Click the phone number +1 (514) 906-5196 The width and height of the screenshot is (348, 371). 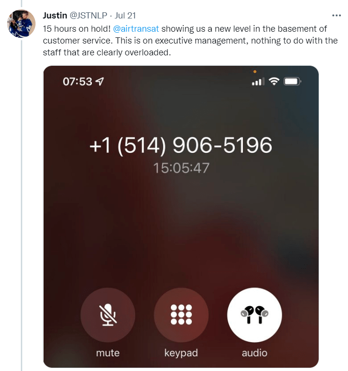tap(181, 145)
